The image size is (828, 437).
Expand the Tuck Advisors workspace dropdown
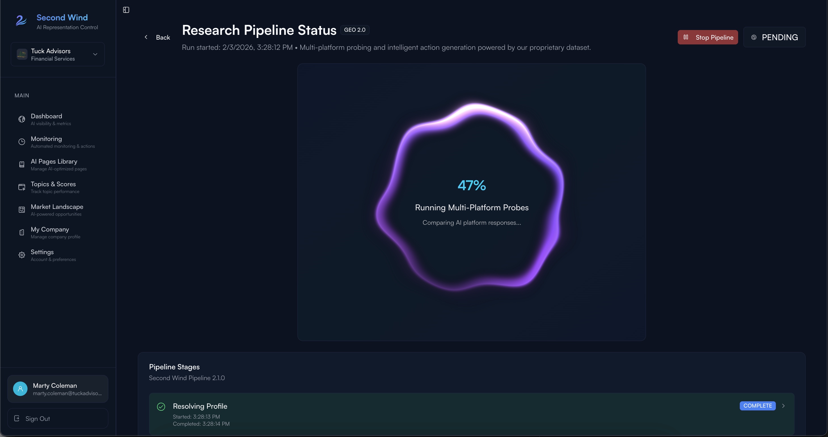pyautogui.click(x=95, y=54)
